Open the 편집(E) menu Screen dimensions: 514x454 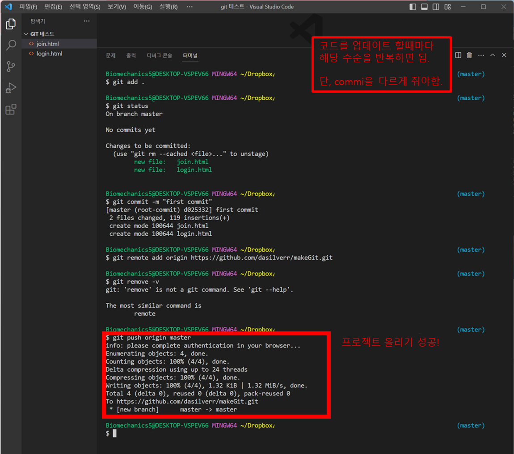pyautogui.click(x=53, y=7)
